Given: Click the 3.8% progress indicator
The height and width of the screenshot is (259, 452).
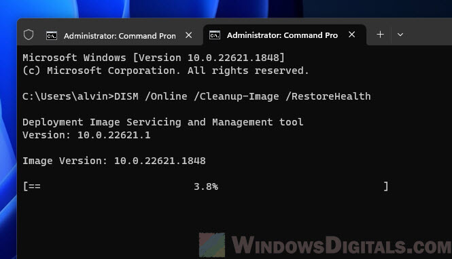Looking at the screenshot, I should pyautogui.click(x=206, y=186).
